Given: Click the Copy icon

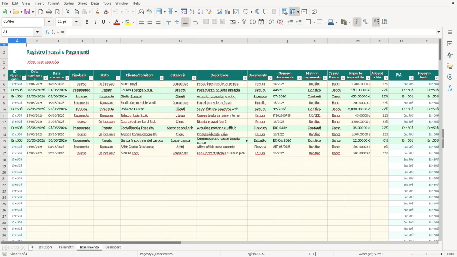Looking at the screenshot, I should click(76, 12).
